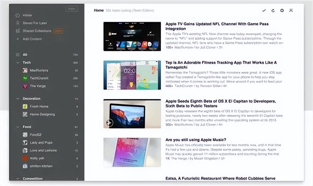Click the Saved For Later bookmark icon
The height and width of the screenshot is (186, 313).
pyautogui.click(x=18, y=23)
